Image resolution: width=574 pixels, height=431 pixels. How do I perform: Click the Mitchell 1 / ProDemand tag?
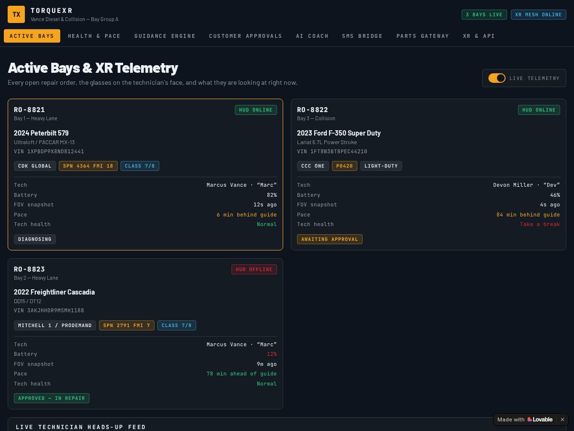click(55, 326)
